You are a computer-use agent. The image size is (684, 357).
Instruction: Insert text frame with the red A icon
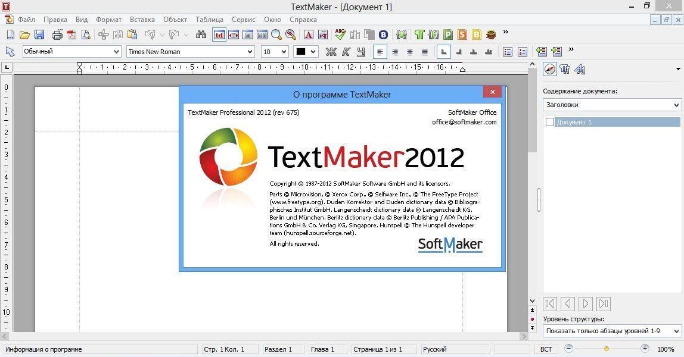point(309,35)
